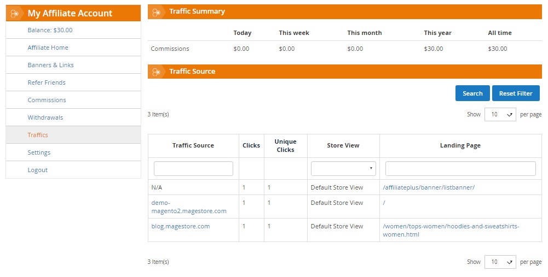Click into the Landing Page filter field
Screen dimensions: 548x277
460,168
